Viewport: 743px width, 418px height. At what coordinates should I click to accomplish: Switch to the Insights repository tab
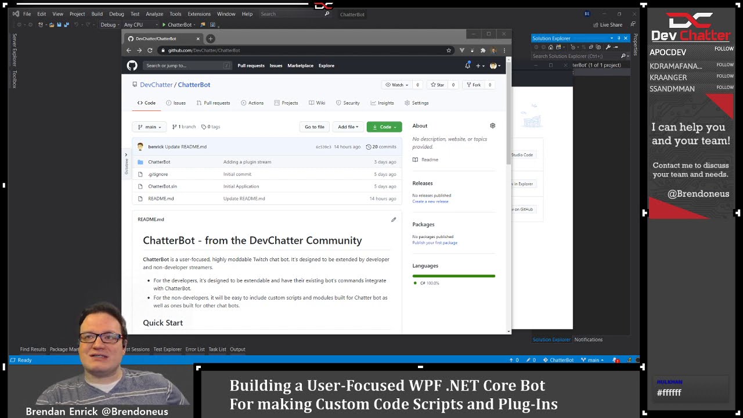(x=382, y=103)
